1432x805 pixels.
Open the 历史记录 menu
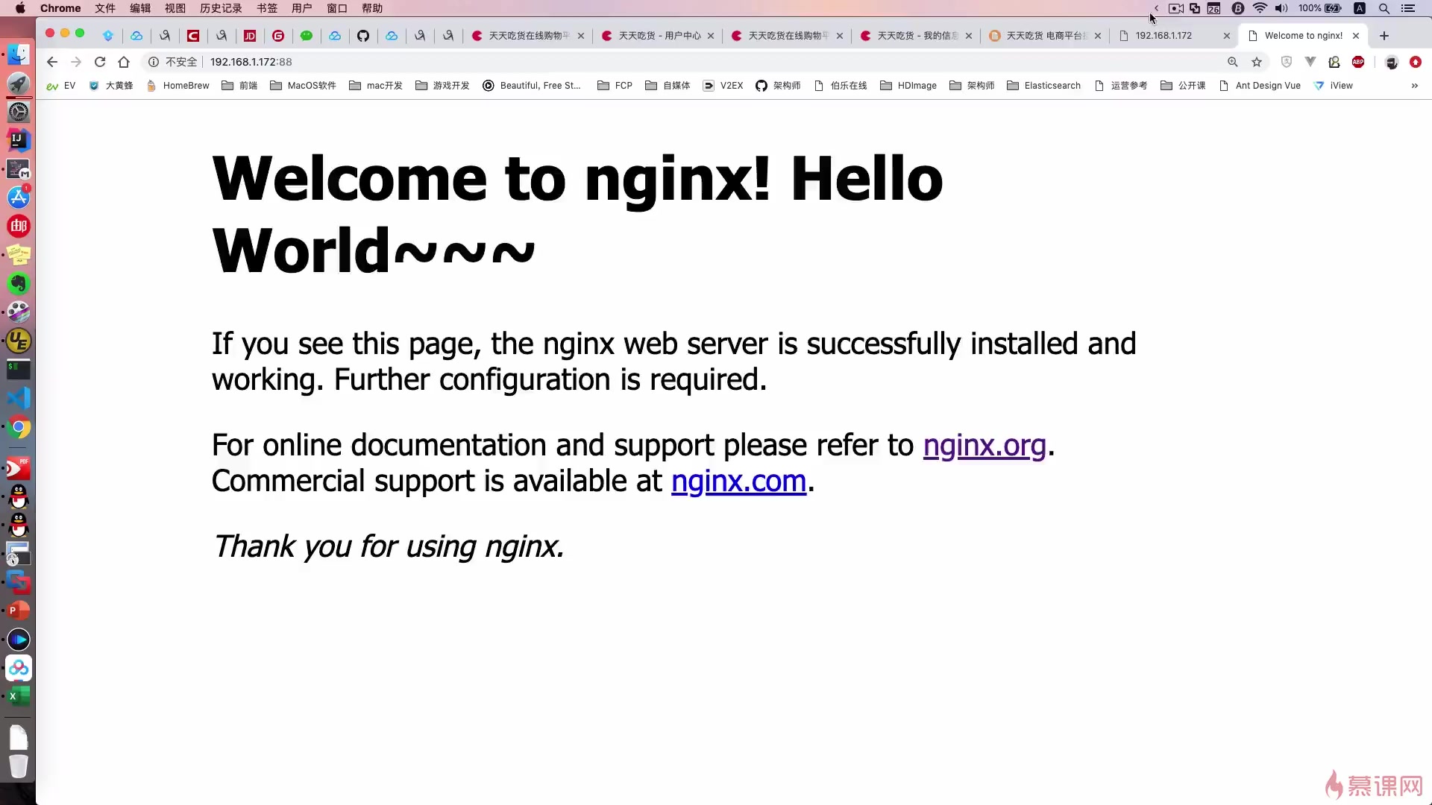[x=221, y=8]
